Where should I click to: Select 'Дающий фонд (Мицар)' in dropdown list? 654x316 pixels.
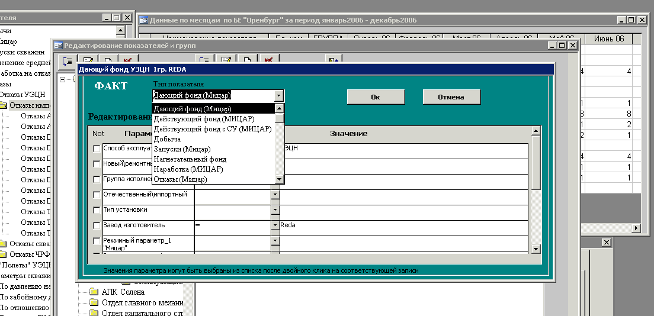pos(213,109)
